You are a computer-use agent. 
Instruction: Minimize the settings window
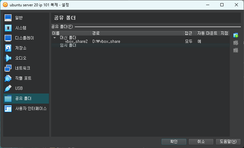point(208,5)
